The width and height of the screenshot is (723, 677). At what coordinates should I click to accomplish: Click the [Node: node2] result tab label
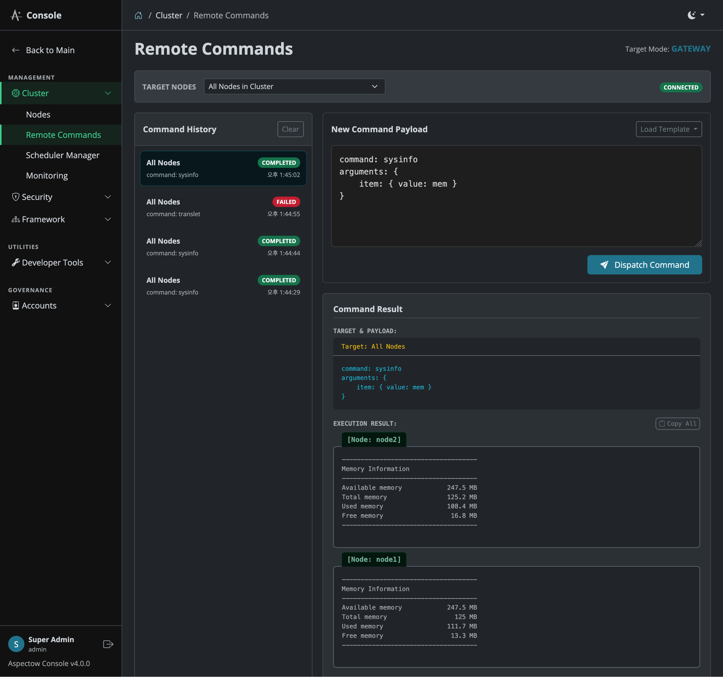[373, 439]
